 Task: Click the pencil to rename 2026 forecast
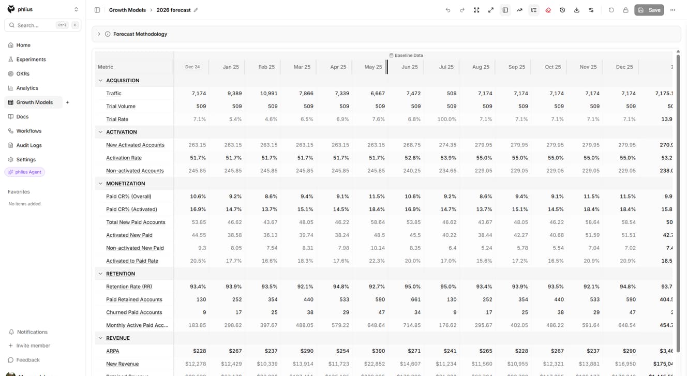click(196, 9)
